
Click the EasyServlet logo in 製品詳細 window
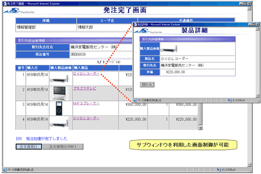149,31
